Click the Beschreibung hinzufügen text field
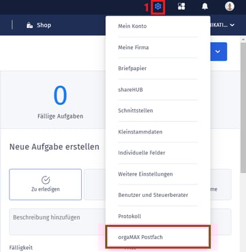This screenshot has width=246, height=252. point(57,222)
